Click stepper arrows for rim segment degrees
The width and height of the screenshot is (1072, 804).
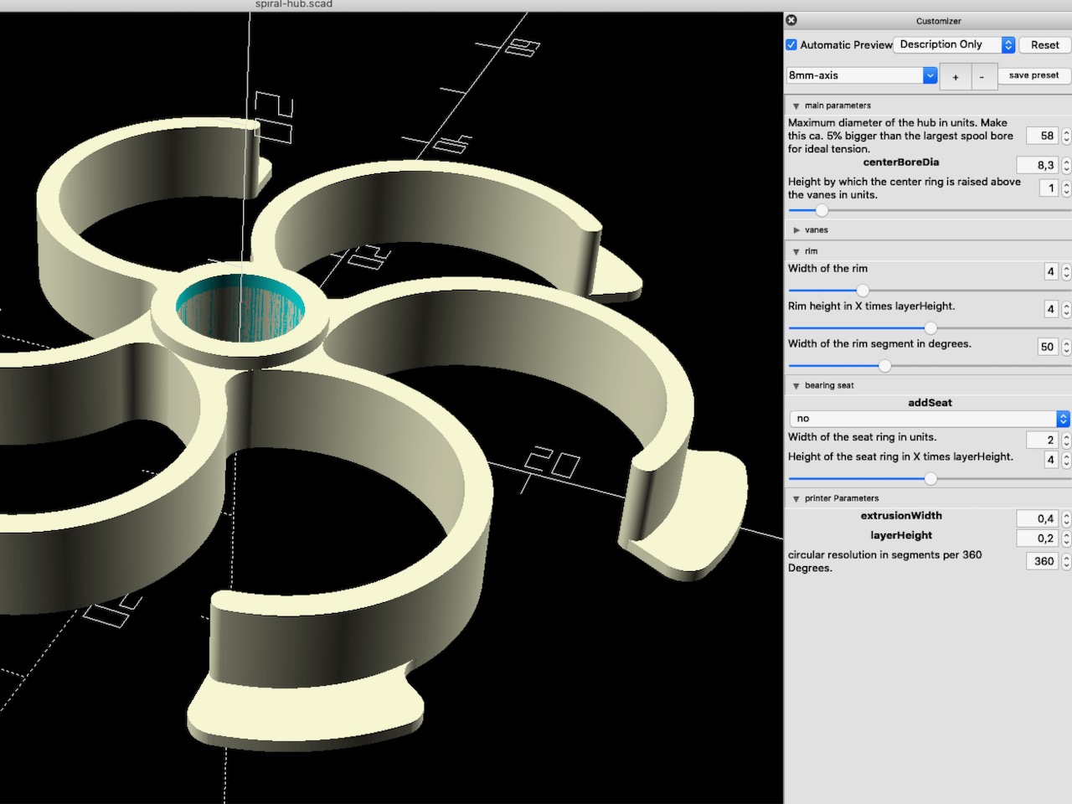coord(1065,347)
